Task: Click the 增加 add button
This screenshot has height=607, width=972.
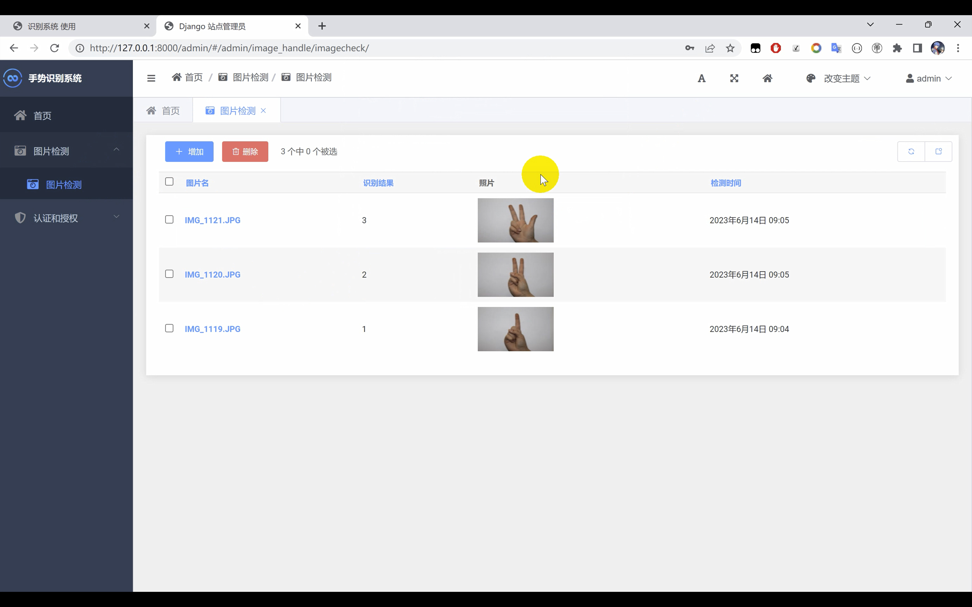Action: [189, 151]
